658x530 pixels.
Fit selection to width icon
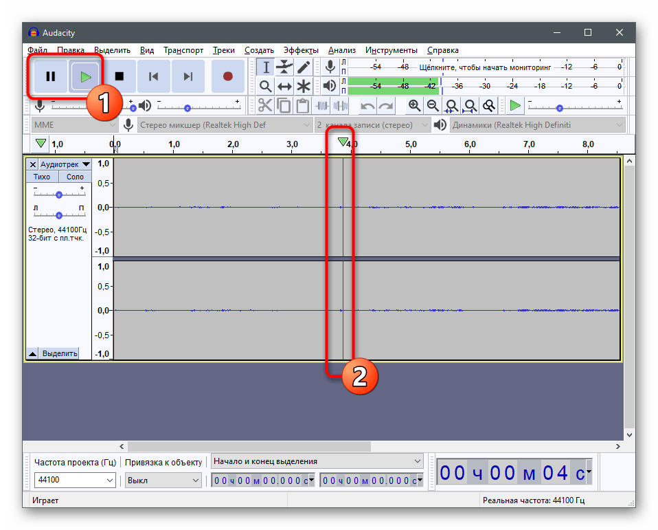pos(451,105)
